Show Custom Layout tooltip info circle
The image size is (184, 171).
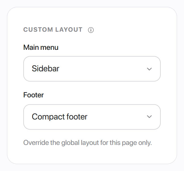point(91,30)
